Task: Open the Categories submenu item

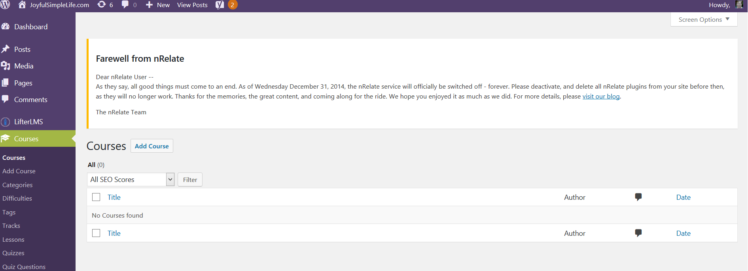Action: point(17,185)
